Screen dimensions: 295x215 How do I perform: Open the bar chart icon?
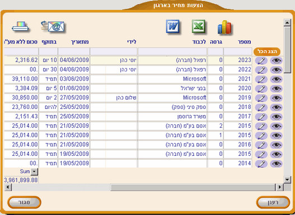224,28
